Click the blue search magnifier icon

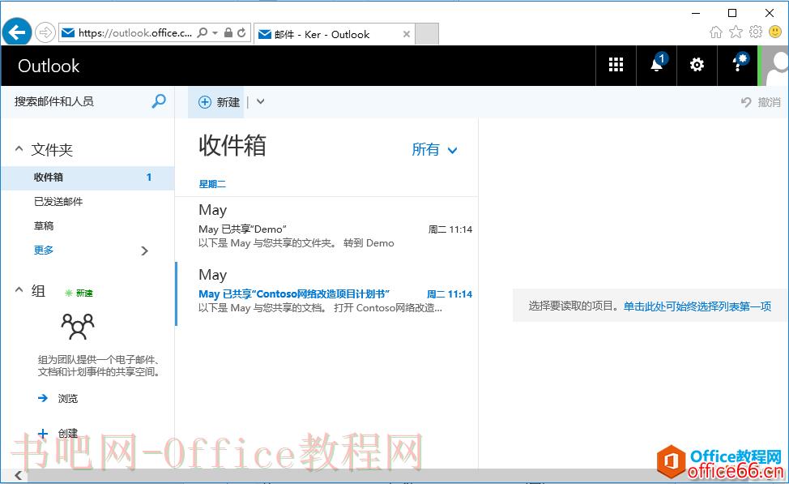pyautogui.click(x=159, y=101)
